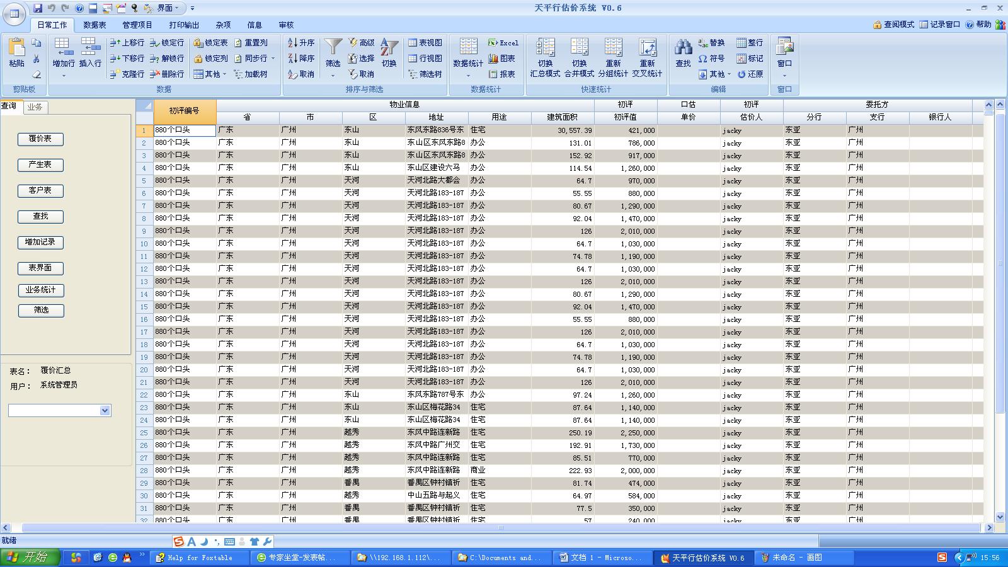Screen dimensions: 1008x567
Task: Toggle 锁定行 lock row
Action: [167, 43]
